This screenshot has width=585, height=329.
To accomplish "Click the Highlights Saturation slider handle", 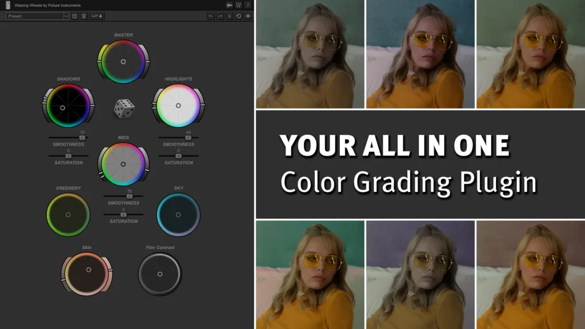I will 178,156.
